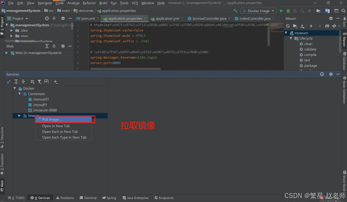The height and width of the screenshot is (202, 347).
Task: Open the Terminal tool window button
Action: 88,198
